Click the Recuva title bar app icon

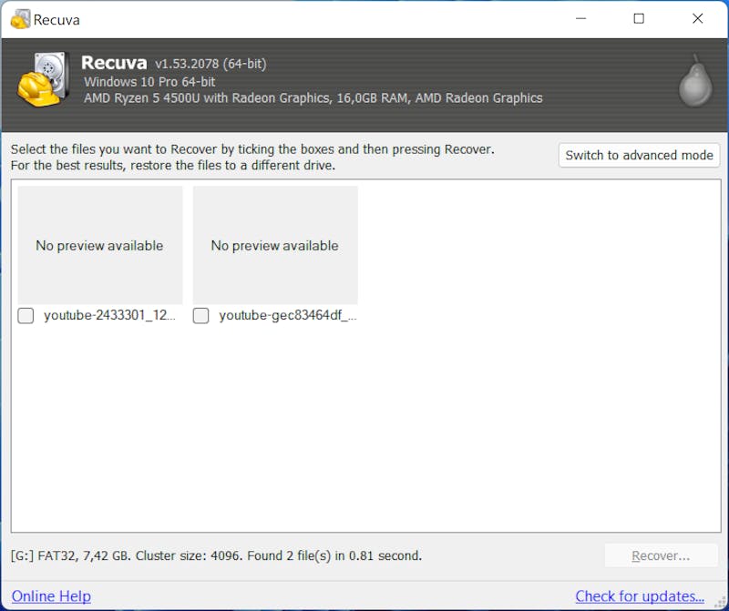[x=20, y=19]
